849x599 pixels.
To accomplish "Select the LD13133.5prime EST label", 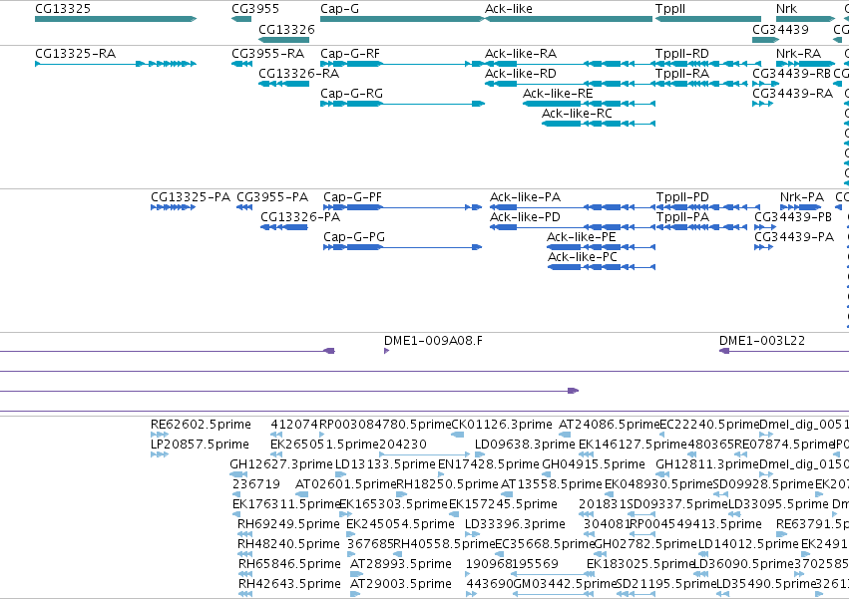I will tap(385, 464).
